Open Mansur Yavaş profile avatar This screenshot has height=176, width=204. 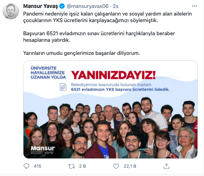[11, 11]
